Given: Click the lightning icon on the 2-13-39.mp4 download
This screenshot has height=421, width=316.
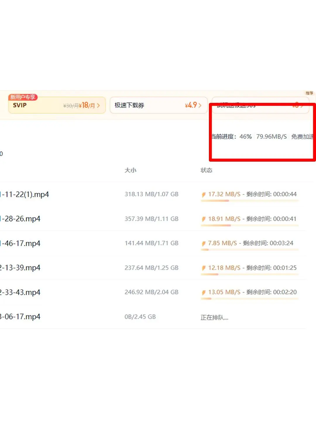Looking at the screenshot, I should [x=204, y=268].
